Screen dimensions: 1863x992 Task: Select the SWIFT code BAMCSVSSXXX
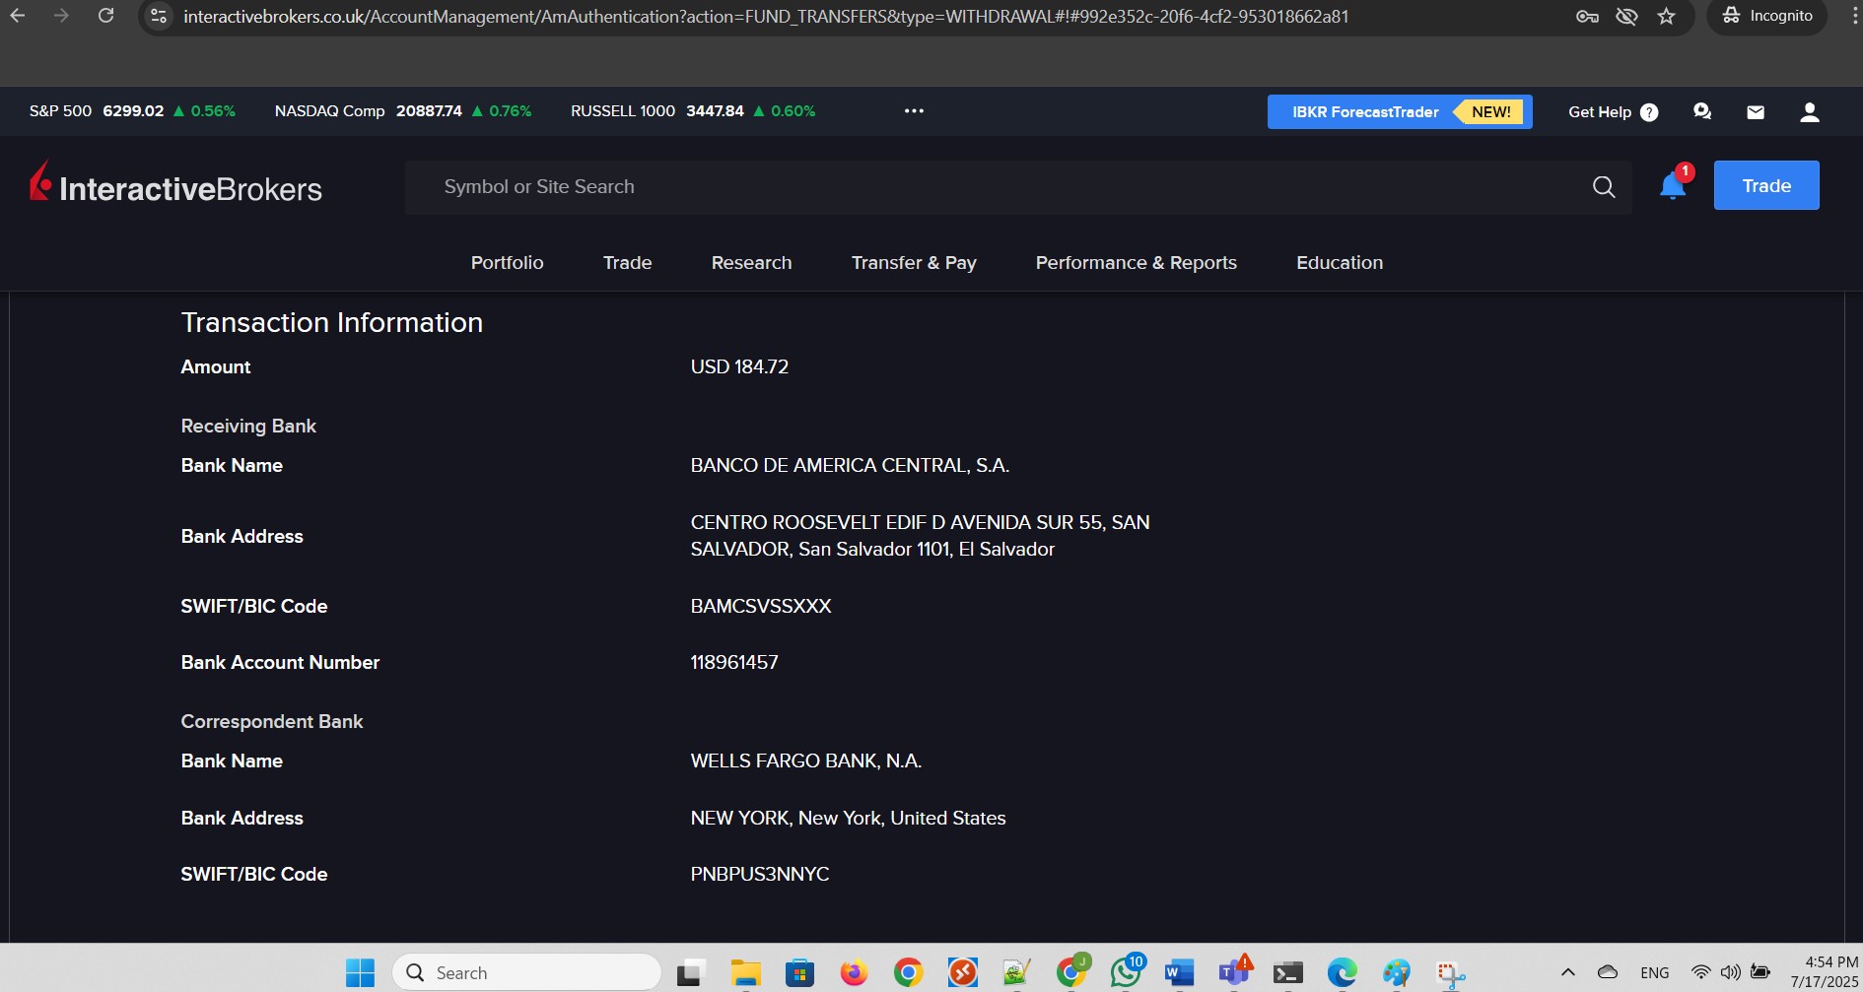click(761, 607)
